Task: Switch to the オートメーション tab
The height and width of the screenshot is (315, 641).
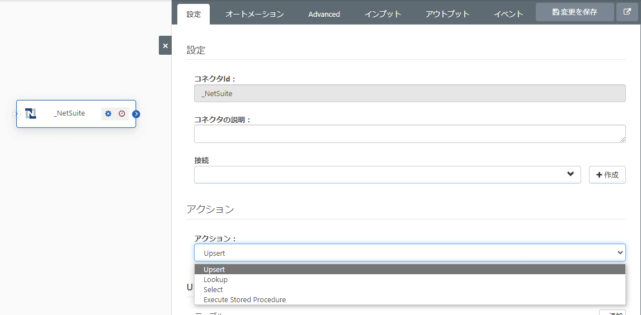Action: click(254, 15)
